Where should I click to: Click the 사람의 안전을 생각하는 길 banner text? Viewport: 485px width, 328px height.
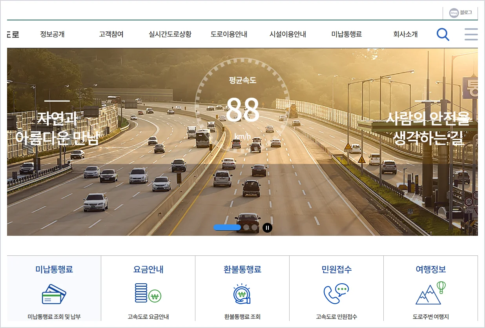coord(428,129)
